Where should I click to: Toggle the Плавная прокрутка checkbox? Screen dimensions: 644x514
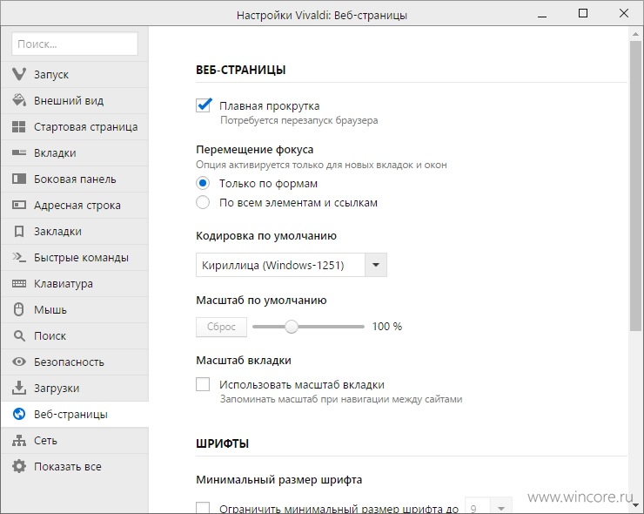(204, 105)
